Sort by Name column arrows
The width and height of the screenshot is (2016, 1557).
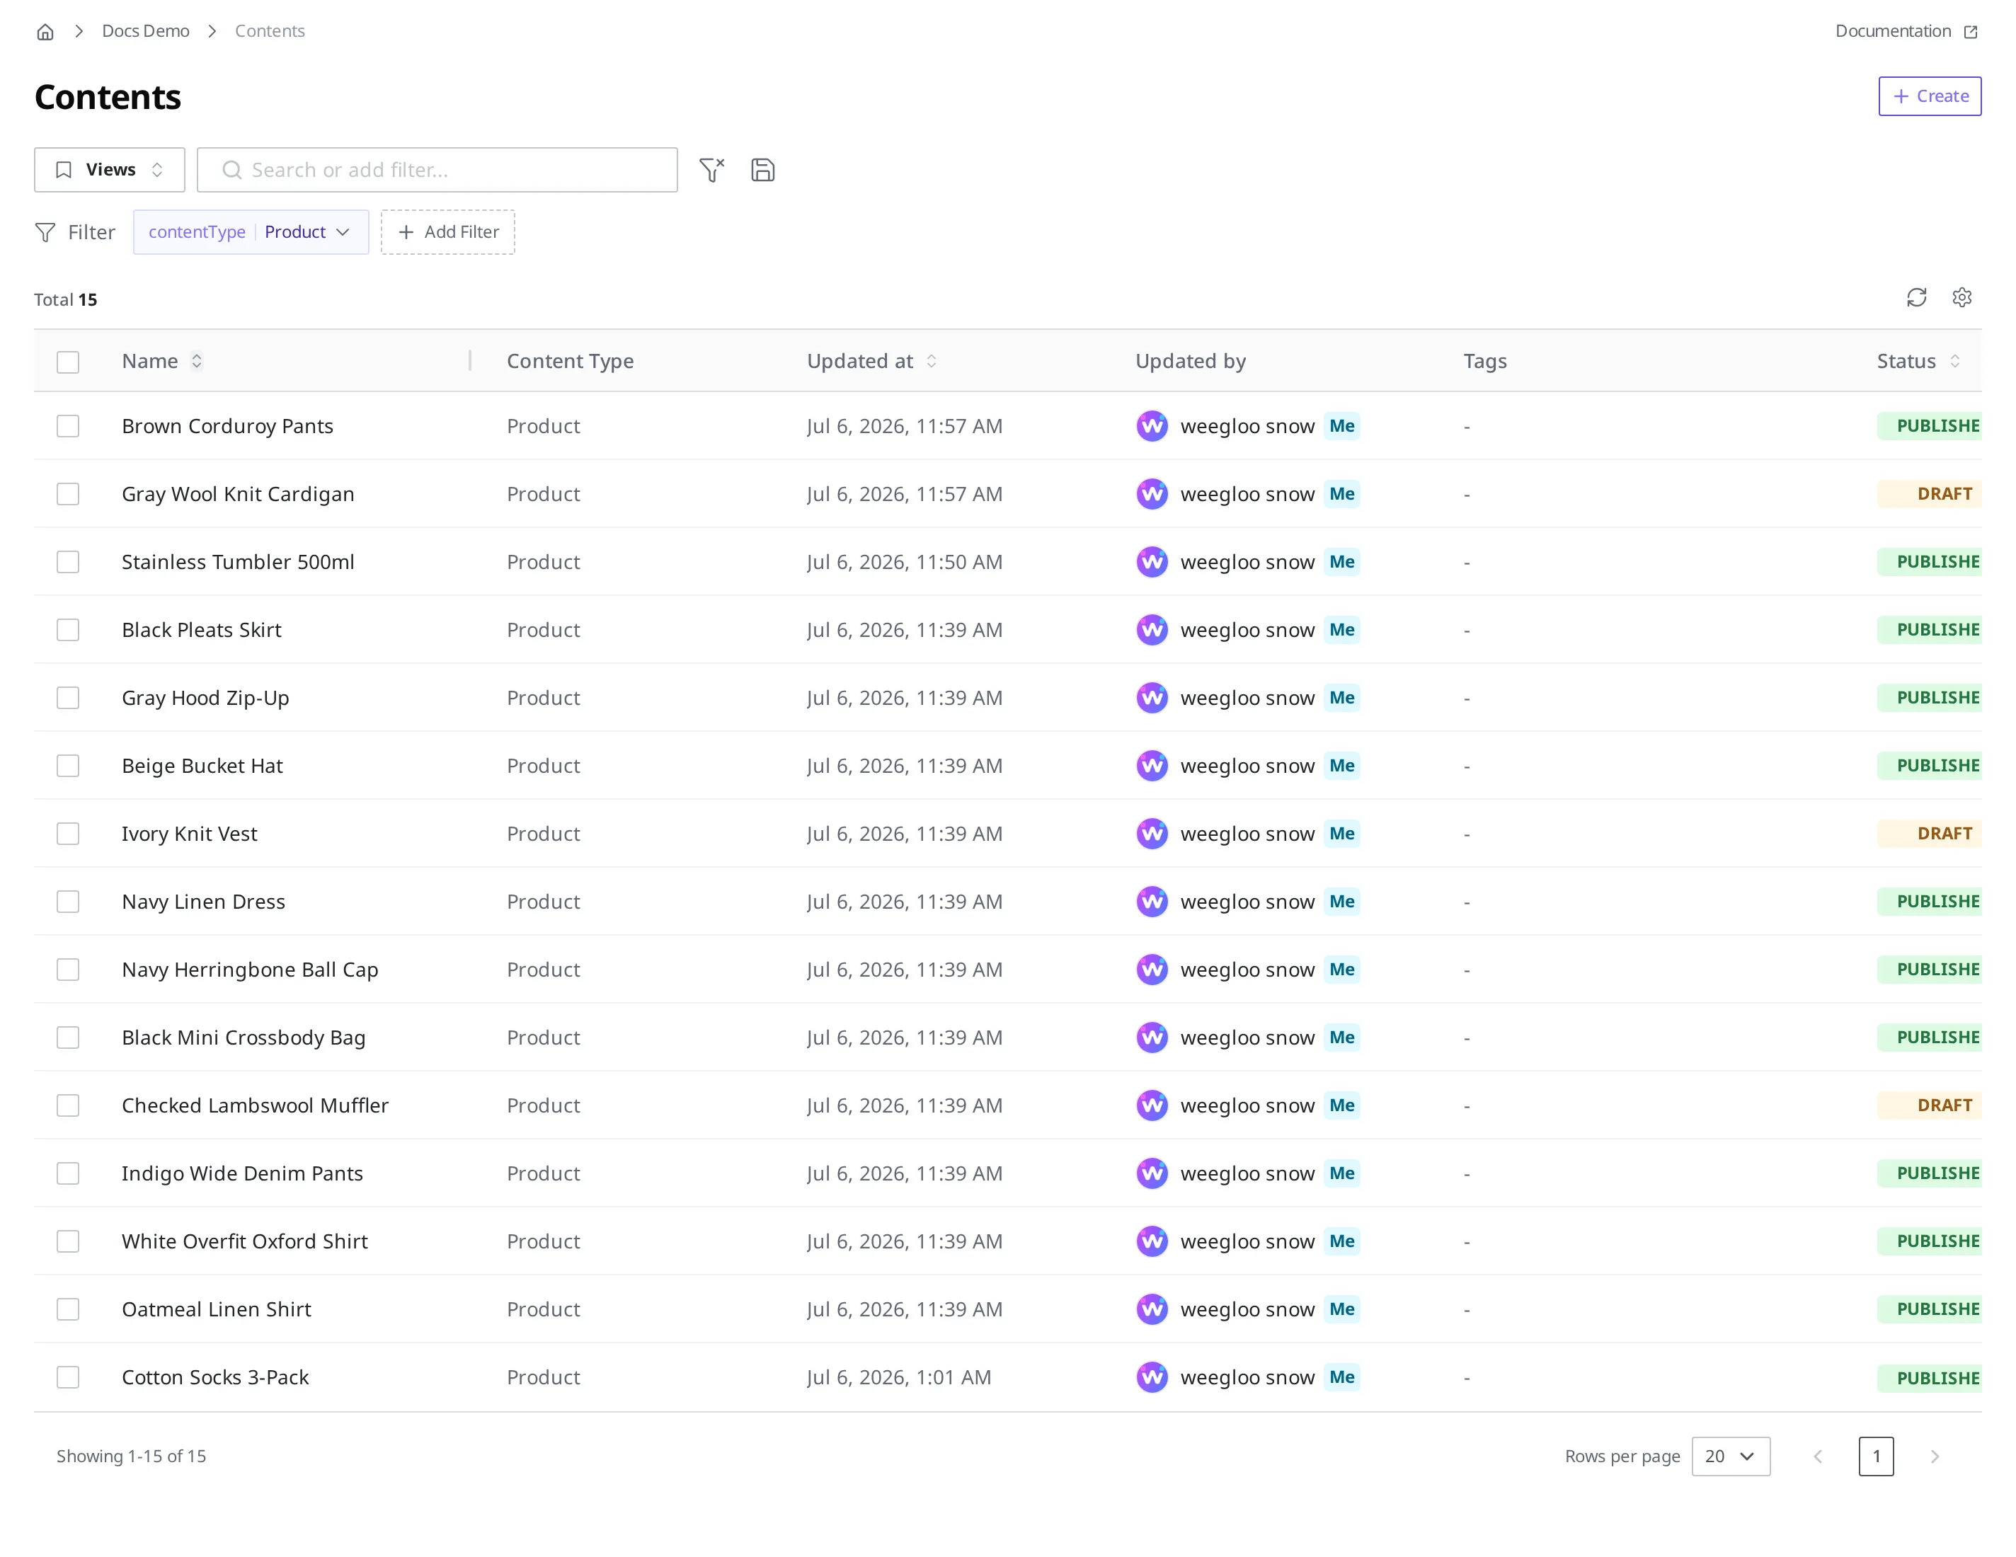click(197, 361)
